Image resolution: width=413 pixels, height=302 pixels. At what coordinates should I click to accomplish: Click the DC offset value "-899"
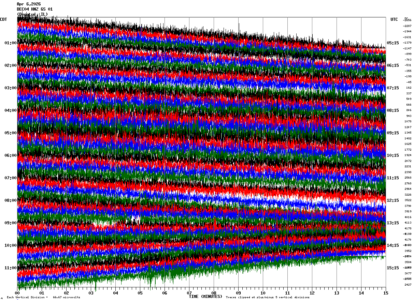point(408,54)
